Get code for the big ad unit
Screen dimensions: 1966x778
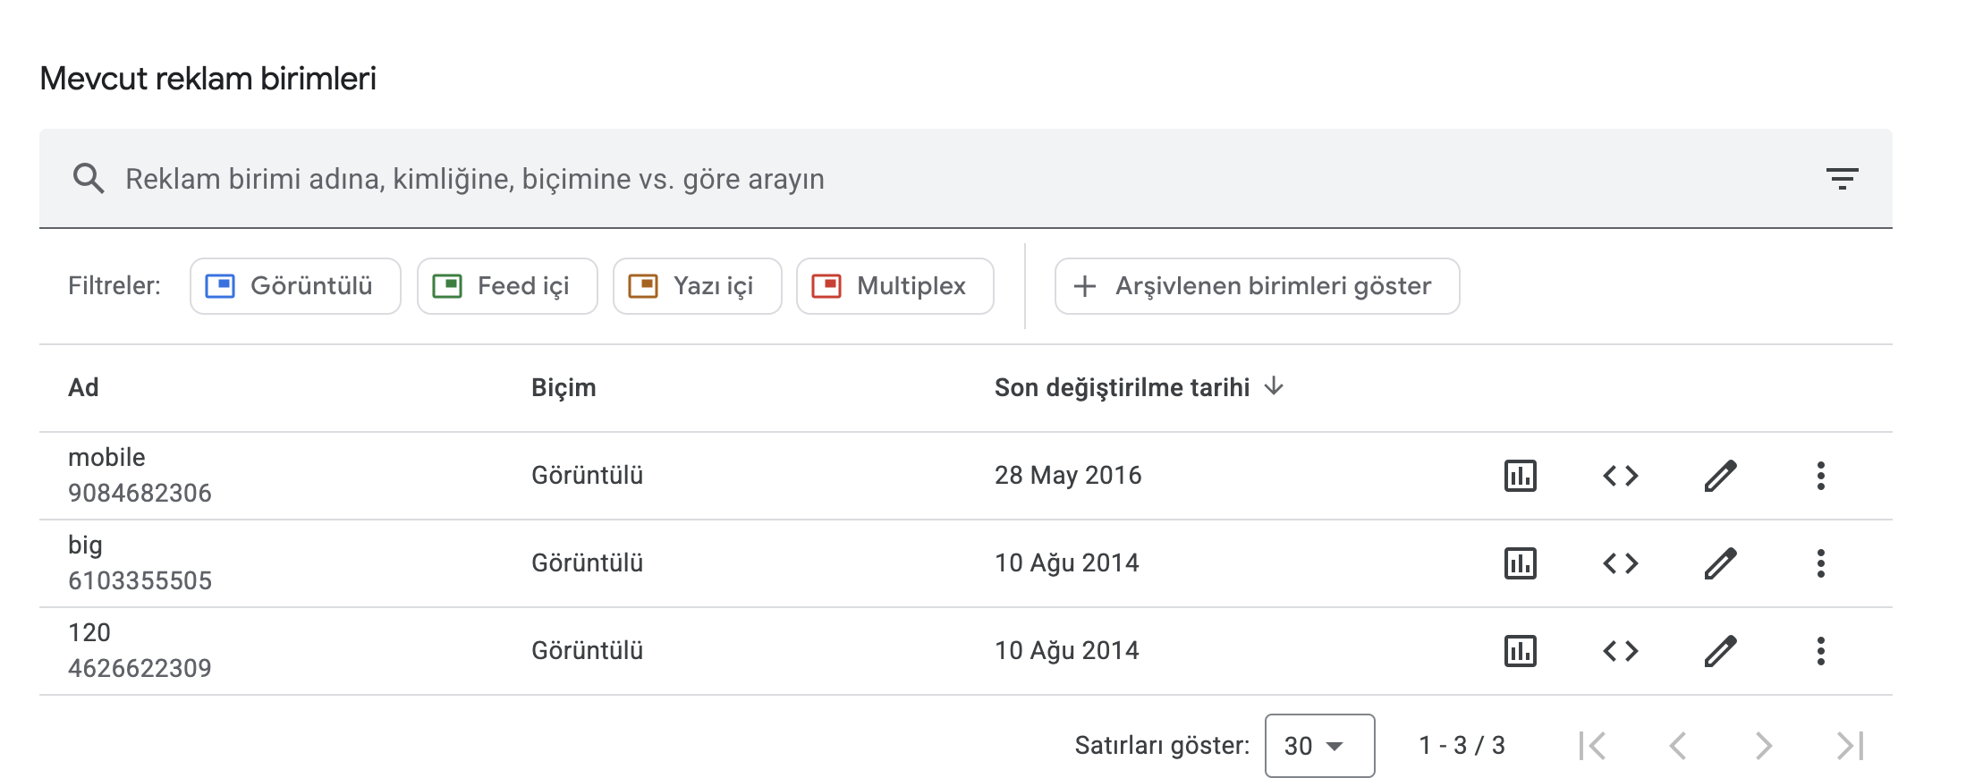[x=1620, y=563]
